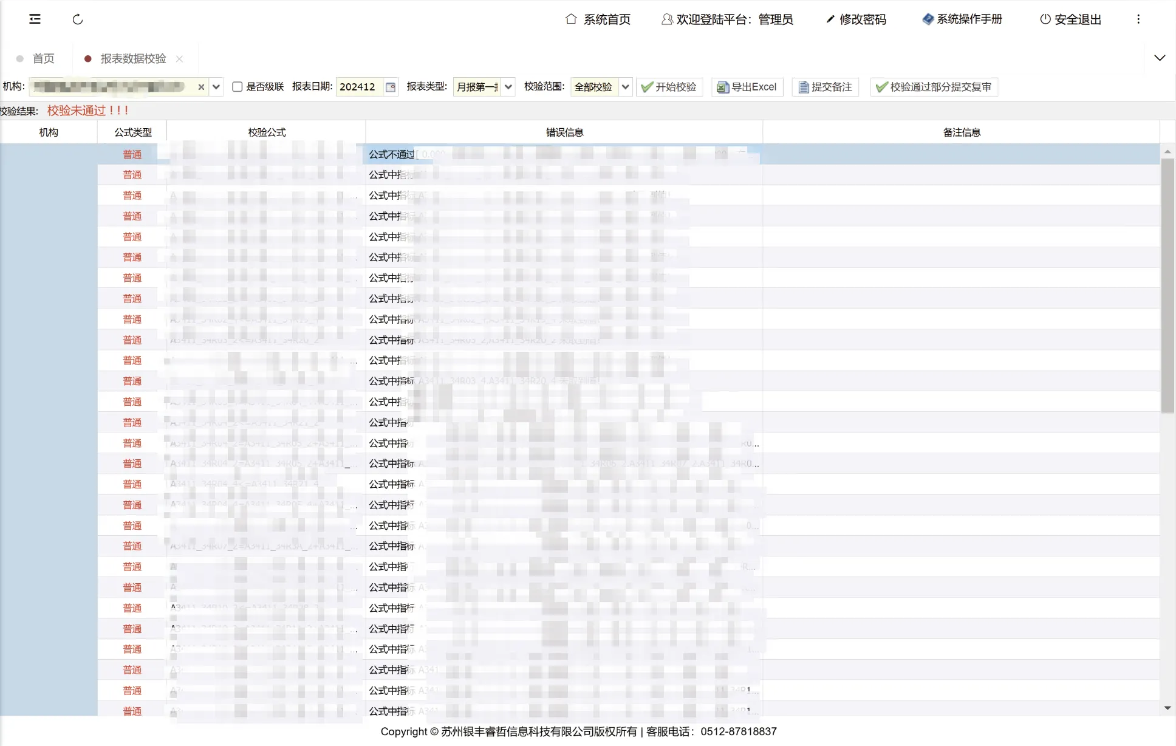Click 安全退出 via the power icon

tap(1045, 19)
